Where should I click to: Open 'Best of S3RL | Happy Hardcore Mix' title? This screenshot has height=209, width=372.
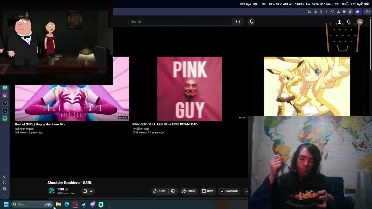click(x=40, y=124)
